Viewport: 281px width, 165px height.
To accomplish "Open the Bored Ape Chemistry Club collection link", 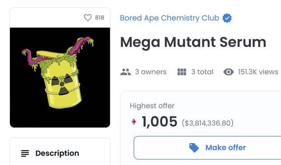I will (x=169, y=18).
